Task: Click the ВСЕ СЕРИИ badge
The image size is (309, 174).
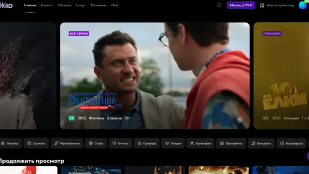Action: coord(79,33)
